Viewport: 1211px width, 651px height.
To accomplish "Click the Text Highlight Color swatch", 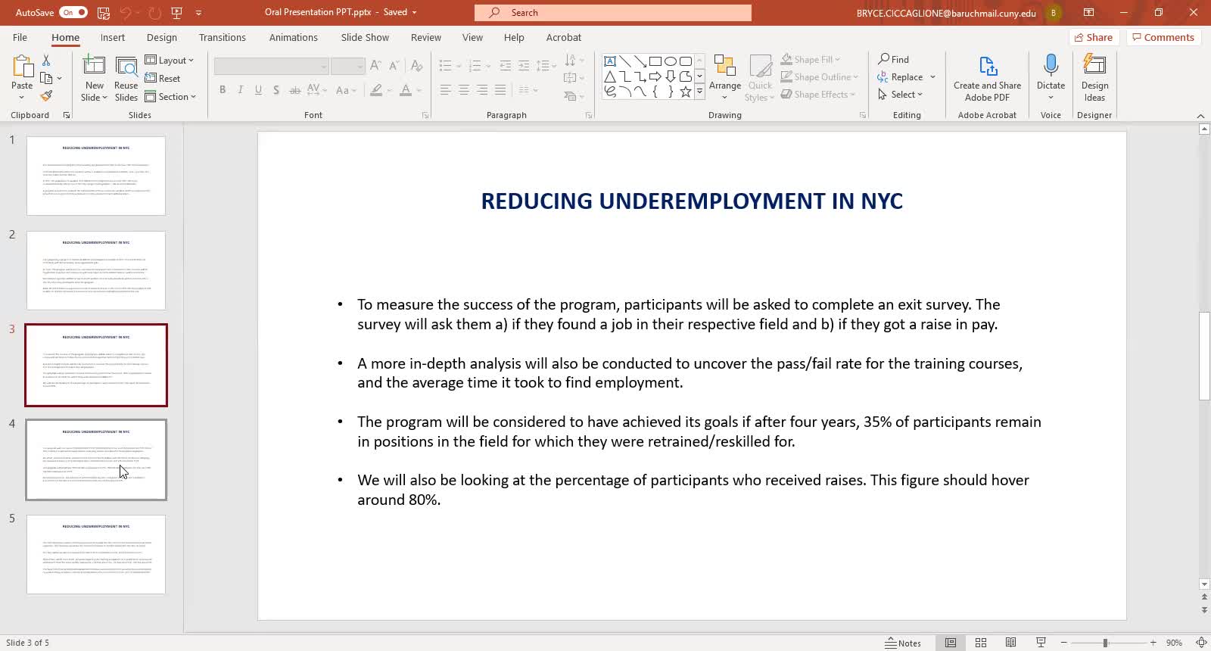I will pos(376,90).
